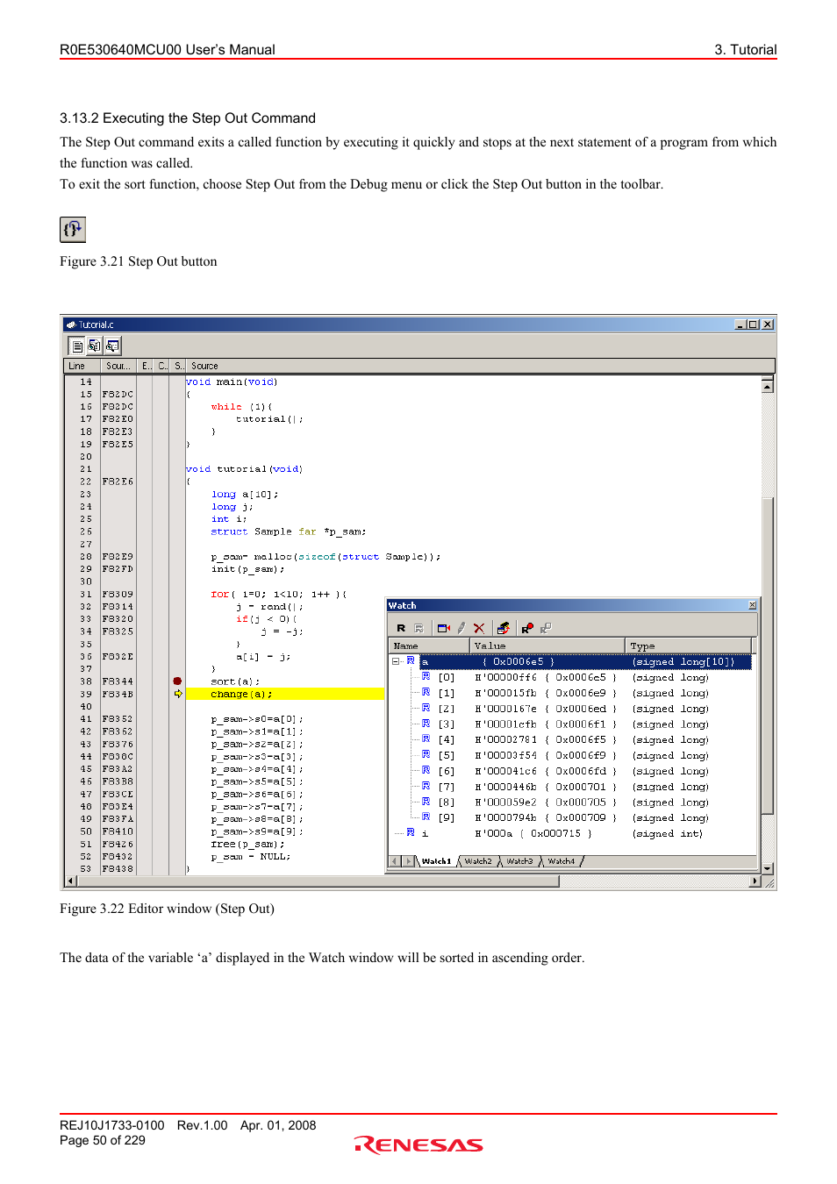Click the Add Watch icon in the Watch toolbar
837x1184 pixels.
point(443,628)
